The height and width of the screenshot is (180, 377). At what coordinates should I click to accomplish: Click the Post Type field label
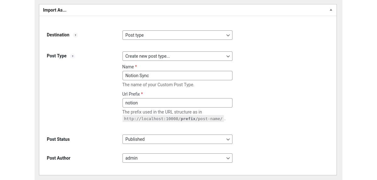57,56
